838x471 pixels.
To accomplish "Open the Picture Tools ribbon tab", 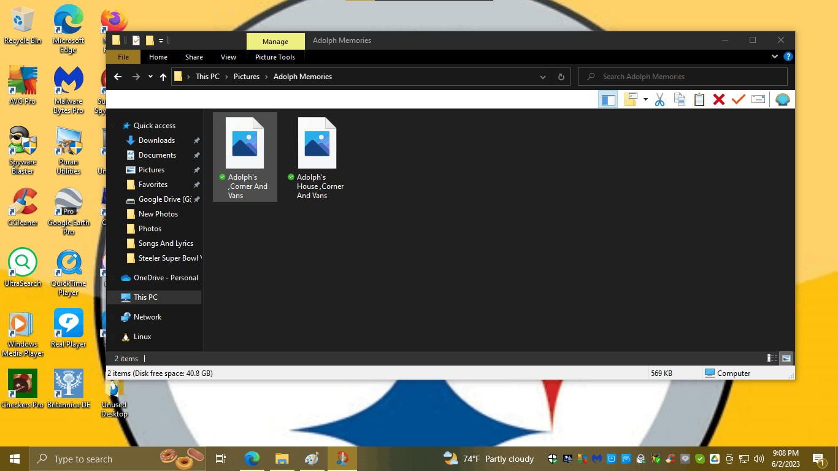I will (x=275, y=57).
